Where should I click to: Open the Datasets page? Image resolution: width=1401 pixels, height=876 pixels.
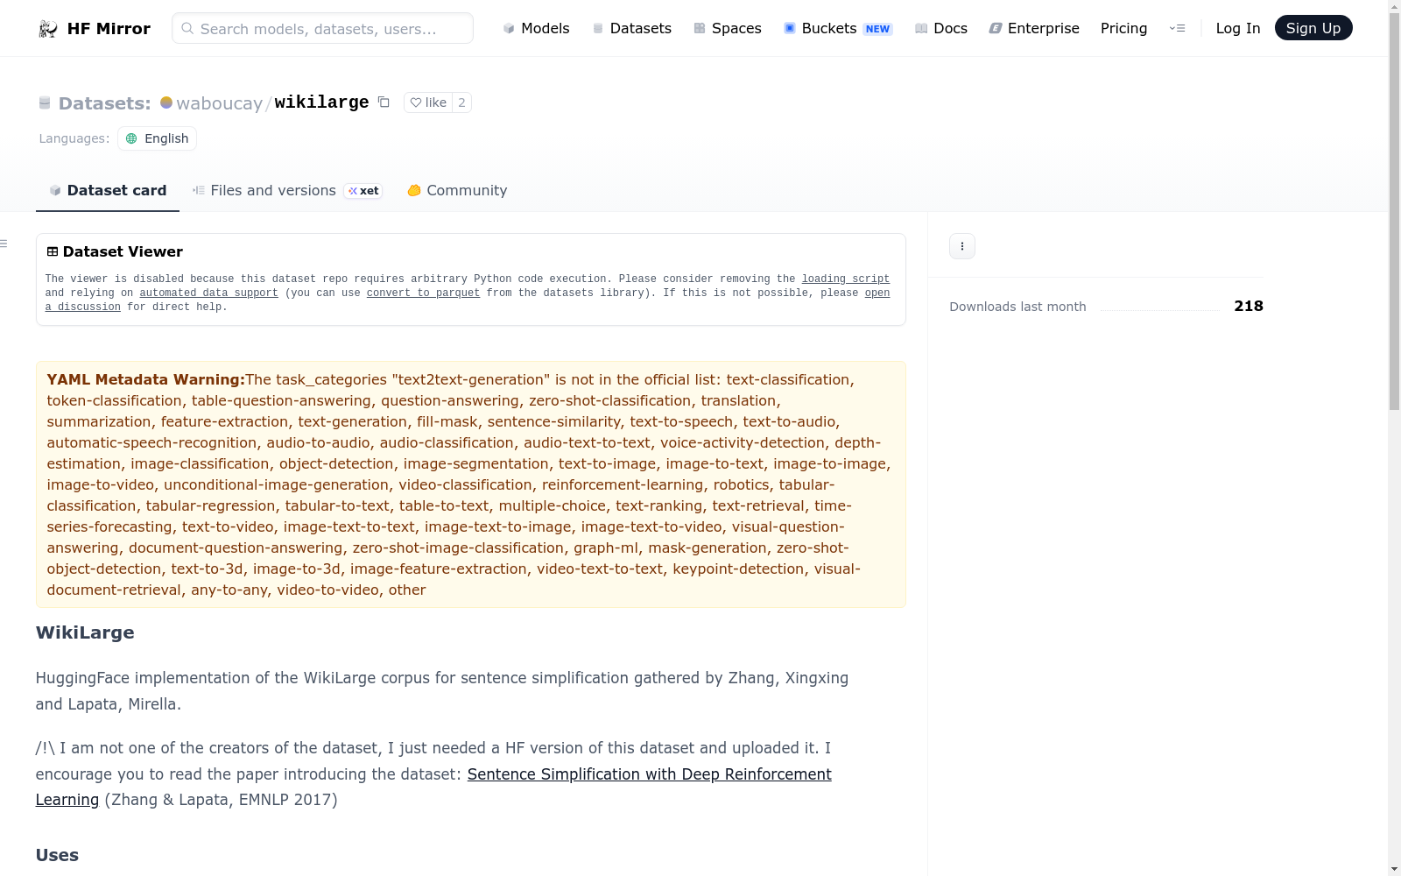tap(632, 29)
